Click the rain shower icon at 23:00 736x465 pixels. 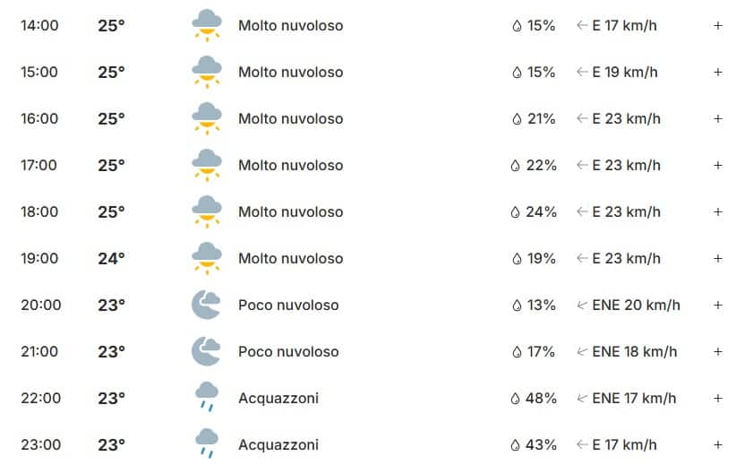pos(207,444)
